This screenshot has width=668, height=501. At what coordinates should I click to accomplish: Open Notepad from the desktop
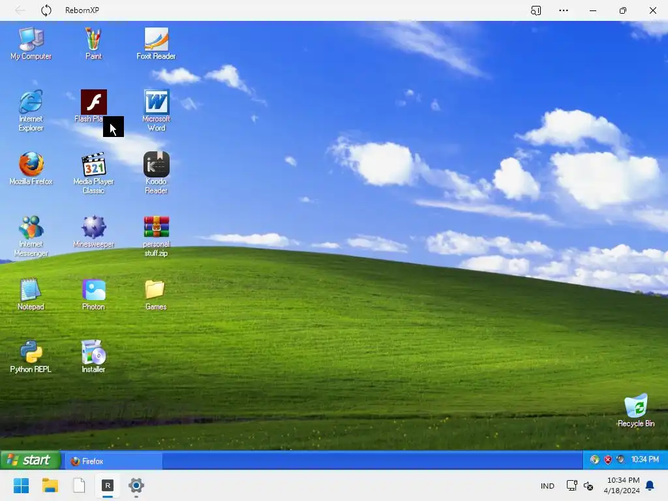pyautogui.click(x=31, y=294)
